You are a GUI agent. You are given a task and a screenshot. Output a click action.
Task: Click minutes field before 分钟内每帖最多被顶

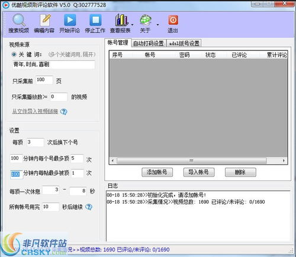16,174
